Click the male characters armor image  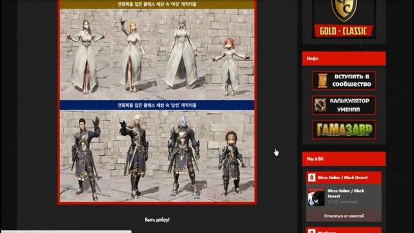pyautogui.click(x=157, y=156)
